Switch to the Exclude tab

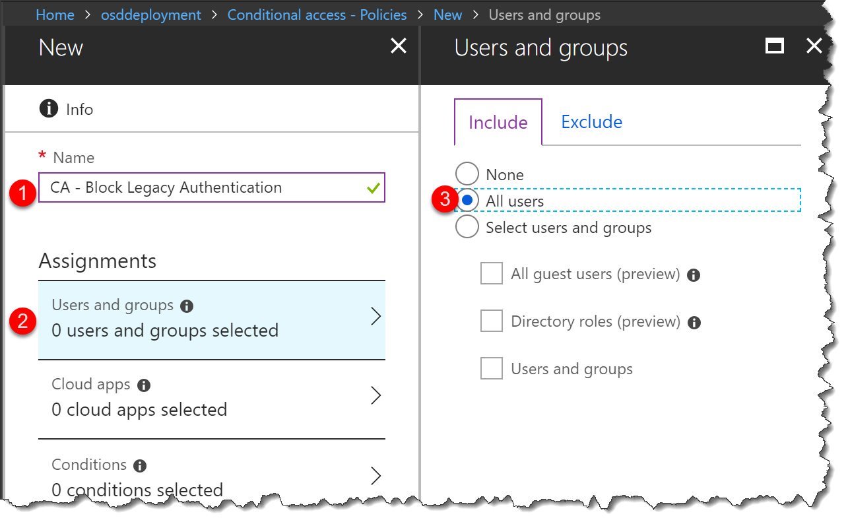(x=591, y=121)
